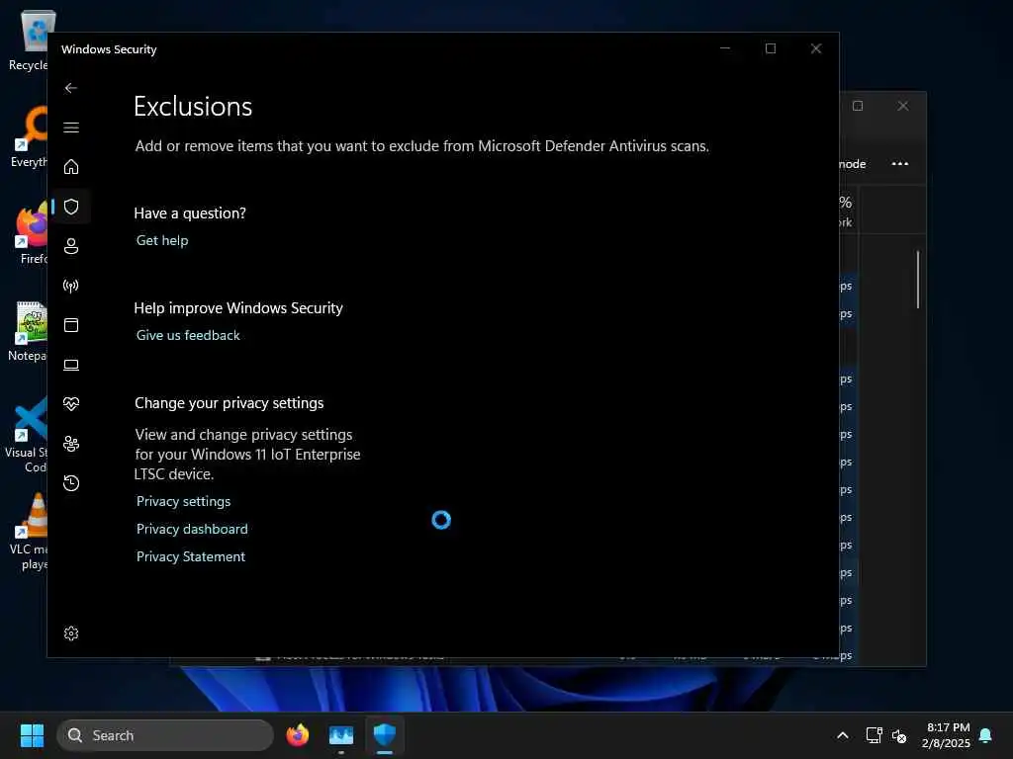
Task: Open Virus & threat protection shield icon
Action: click(71, 207)
